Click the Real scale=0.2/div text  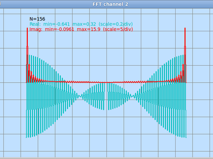tap(116, 24)
